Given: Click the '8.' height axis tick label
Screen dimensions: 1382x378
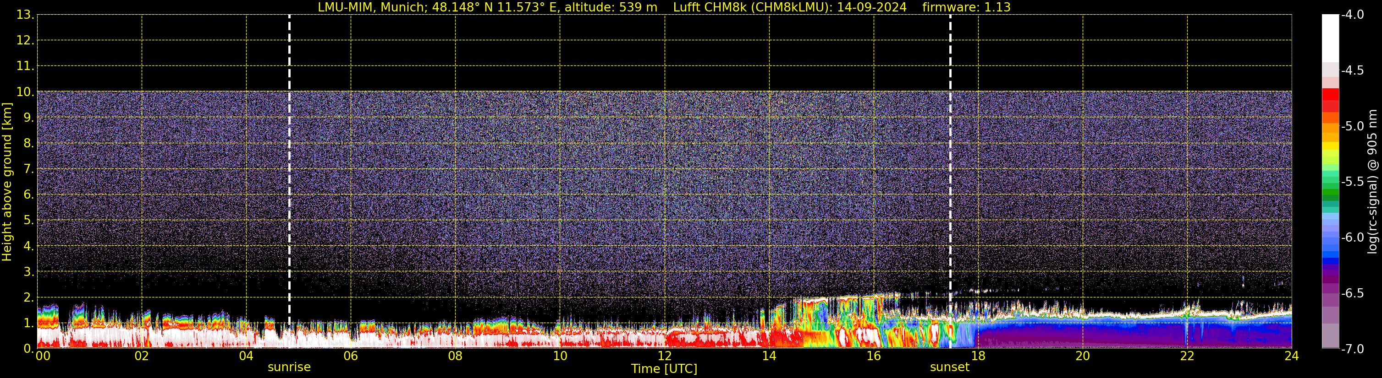Looking at the screenshot, I should pos(28,144).
